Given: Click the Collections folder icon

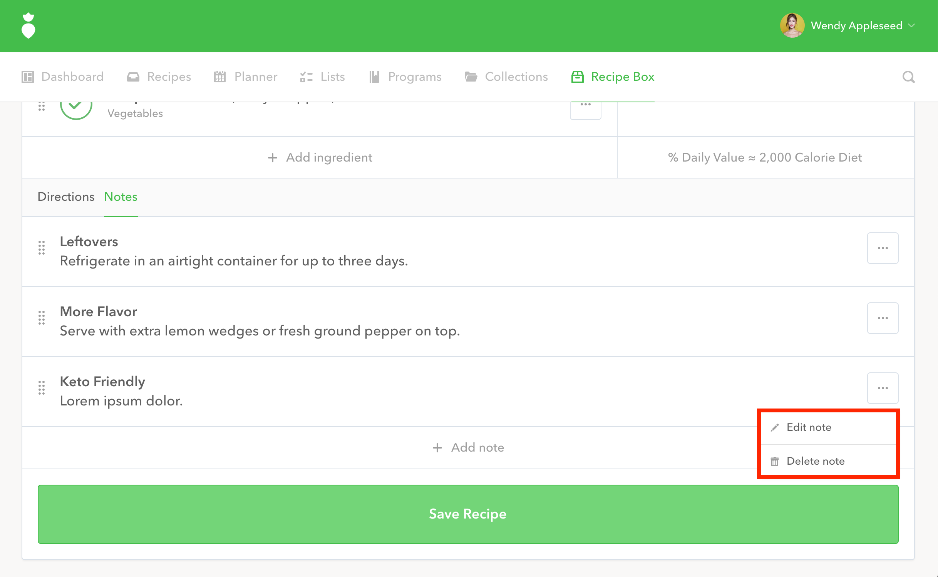Looking at the screenshot, I should (x=471, y=77).
